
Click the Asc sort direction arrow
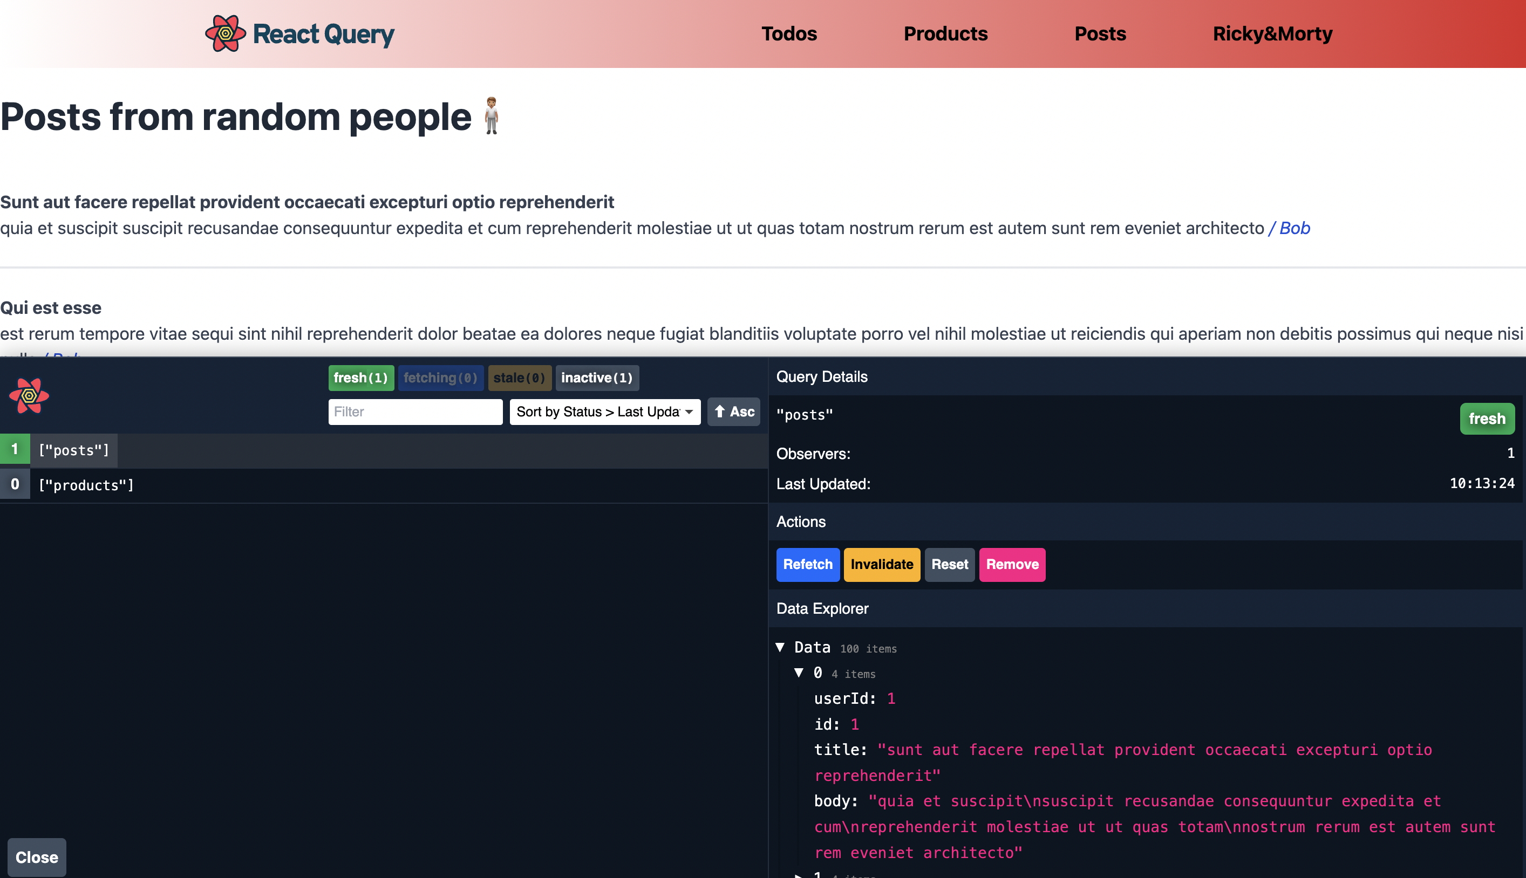tap(733, 412)
